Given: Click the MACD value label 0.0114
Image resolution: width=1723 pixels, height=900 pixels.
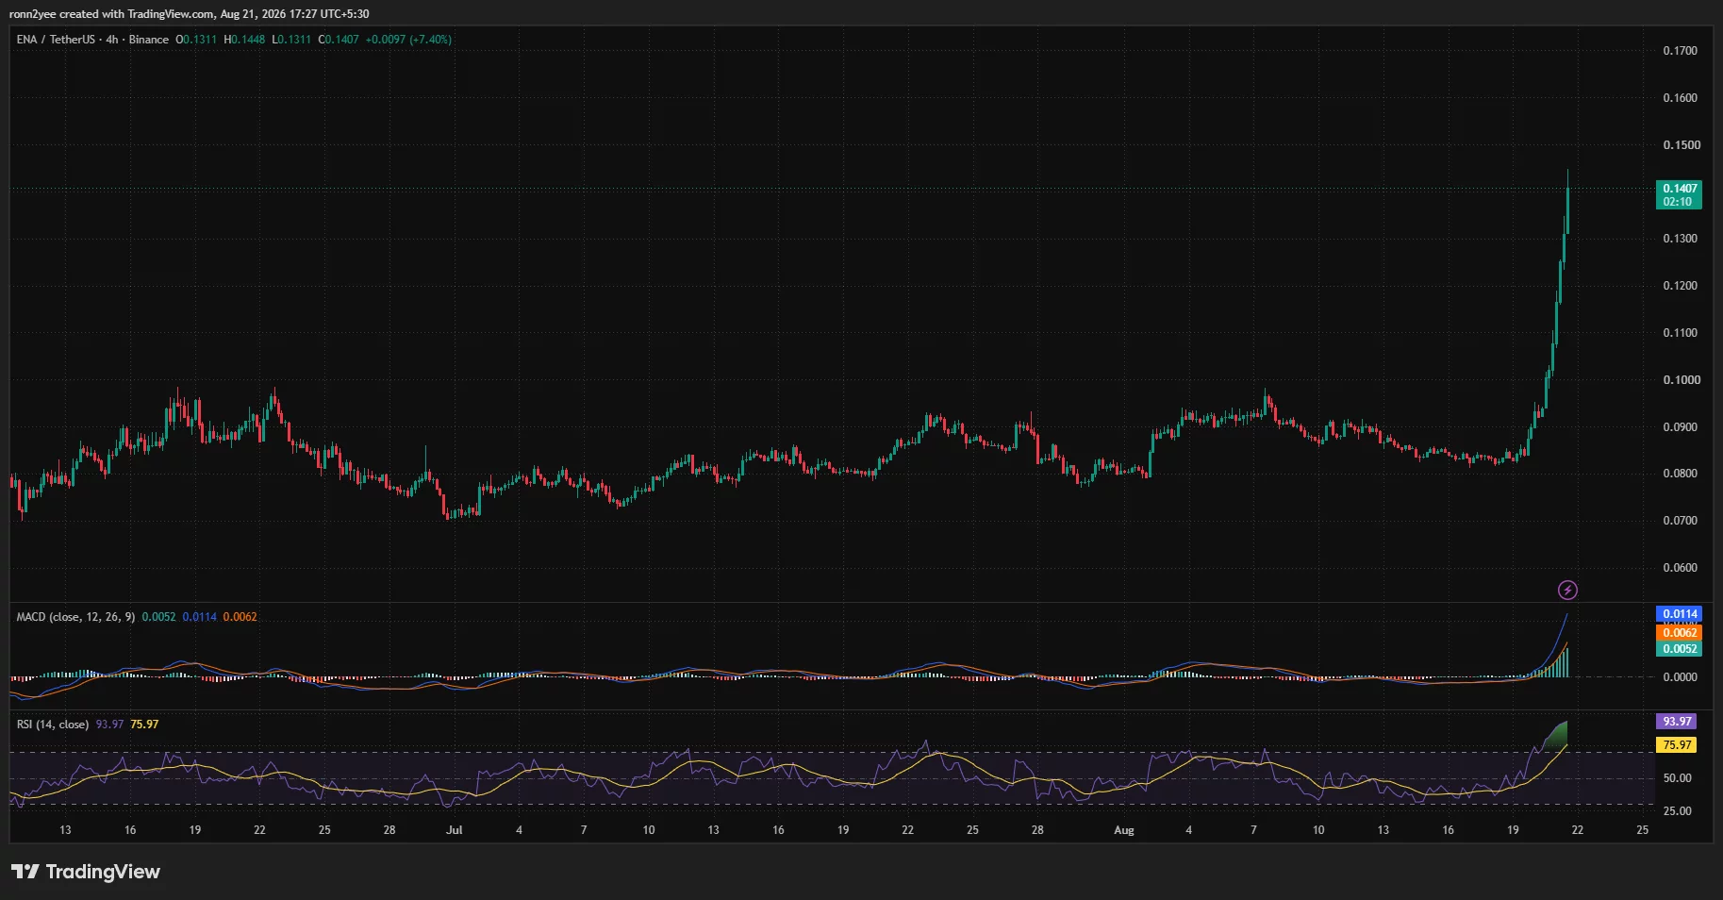Looking at the screenshot, I should click(1680, 614).
